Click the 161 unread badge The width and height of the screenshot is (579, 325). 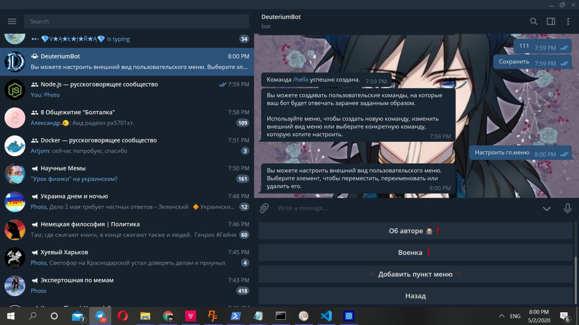[243, 179]
